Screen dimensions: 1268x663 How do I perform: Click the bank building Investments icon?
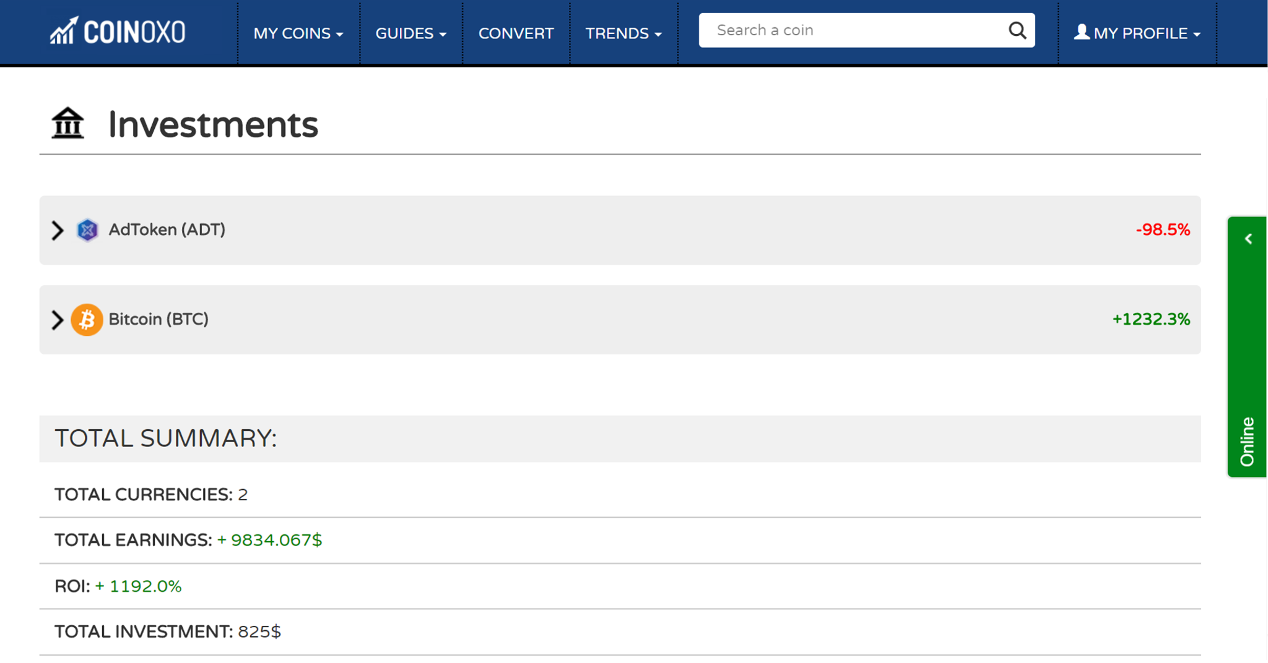[x=67, y=123]
